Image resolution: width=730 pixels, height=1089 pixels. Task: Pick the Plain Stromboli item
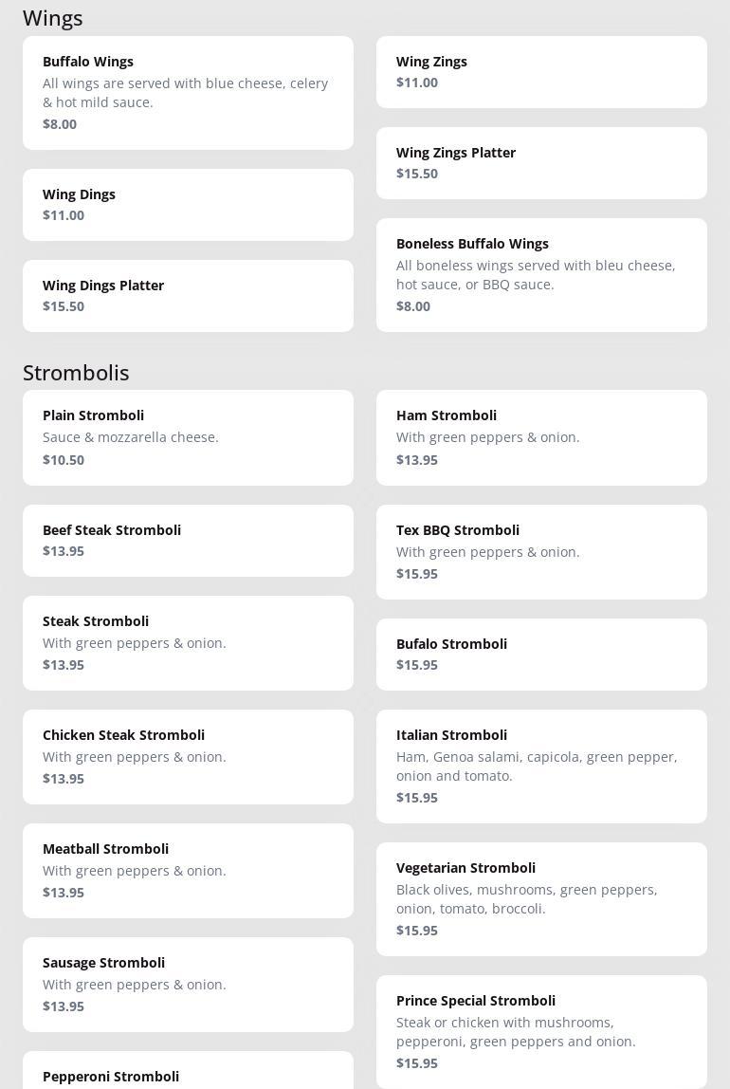click(x=188, y=437)
